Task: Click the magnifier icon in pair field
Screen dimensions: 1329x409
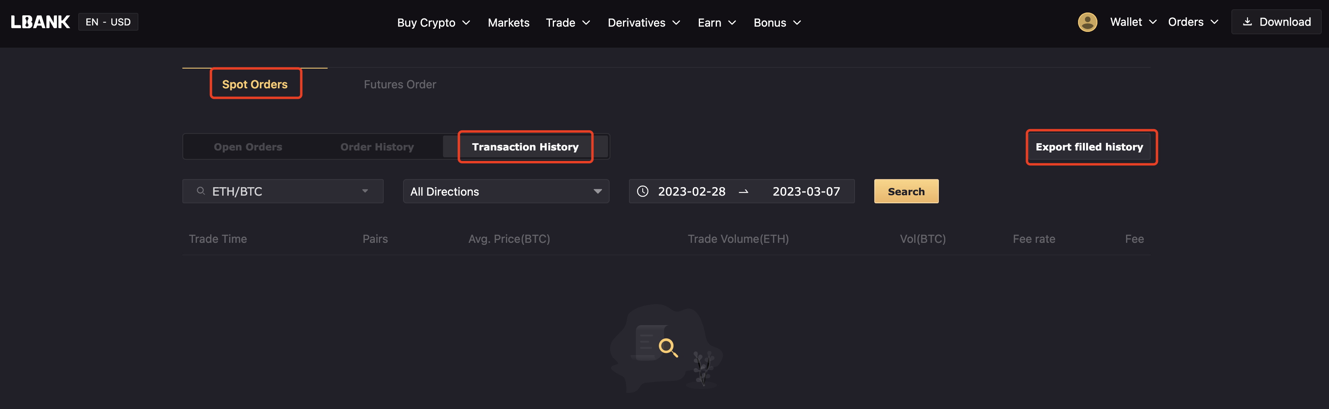Action: pos(201,191)
